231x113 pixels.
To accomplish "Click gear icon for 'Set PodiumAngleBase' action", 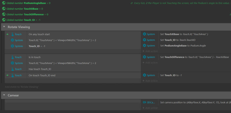I will pos(144,46).
